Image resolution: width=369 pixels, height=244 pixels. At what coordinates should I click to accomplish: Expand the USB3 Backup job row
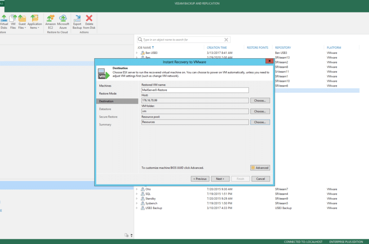pos(137,208)
